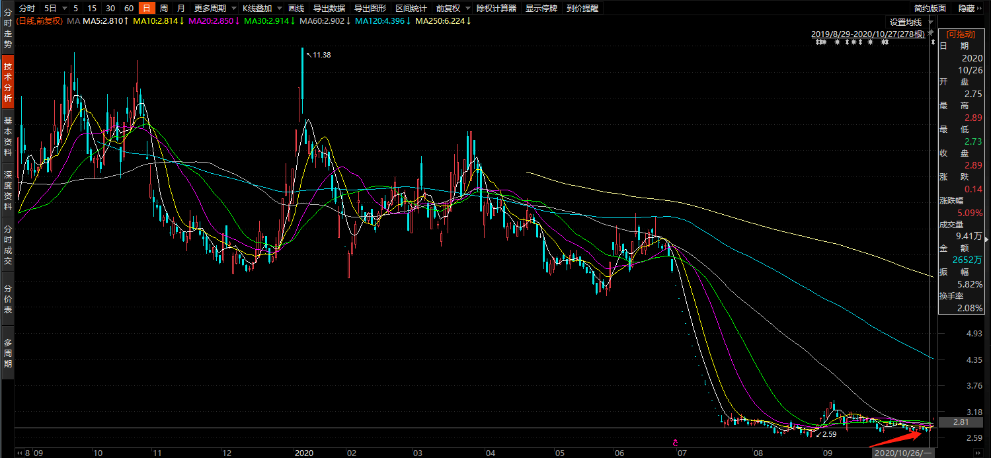Select the 5-minute period

[76, 9]
